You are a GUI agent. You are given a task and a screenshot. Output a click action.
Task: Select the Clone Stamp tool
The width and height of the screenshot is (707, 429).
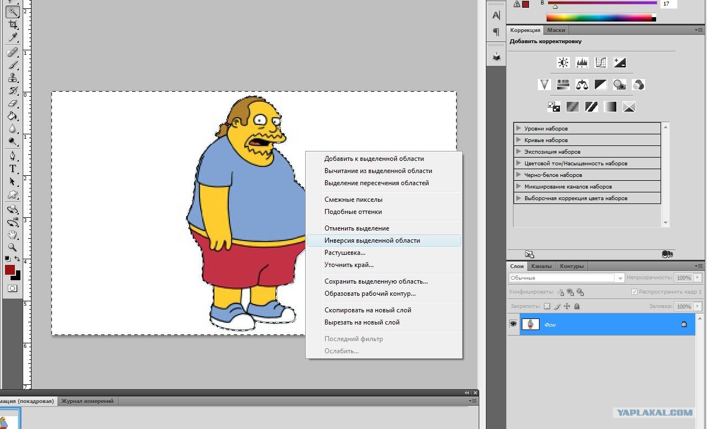coord(12,78)
